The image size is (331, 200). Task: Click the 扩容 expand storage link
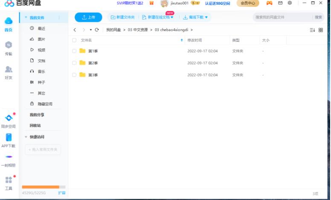click(62, 193)
